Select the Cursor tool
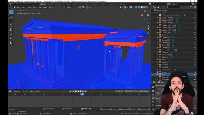This screenshot has width=204, height=115. (x=11, y=16)
